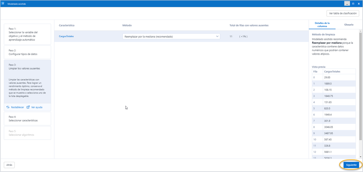Maximize the Modelado asistido window
363x172 pixels.
[353, 4]
